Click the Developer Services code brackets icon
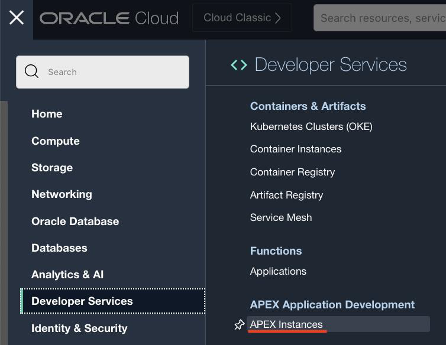Viewport: 446px width, 345px height. pos(239,65)
